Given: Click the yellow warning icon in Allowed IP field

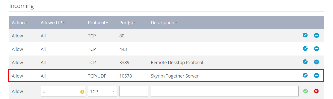Looking at the screenshot, I should point(82,92).
